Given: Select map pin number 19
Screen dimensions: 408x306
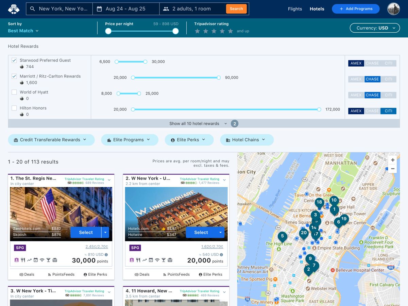Looking at the screenshot, I should click(344, 219).
